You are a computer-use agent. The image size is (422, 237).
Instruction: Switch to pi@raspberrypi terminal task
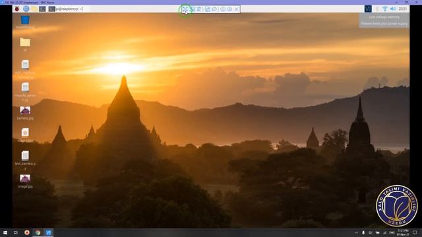[x=66, y=9]
